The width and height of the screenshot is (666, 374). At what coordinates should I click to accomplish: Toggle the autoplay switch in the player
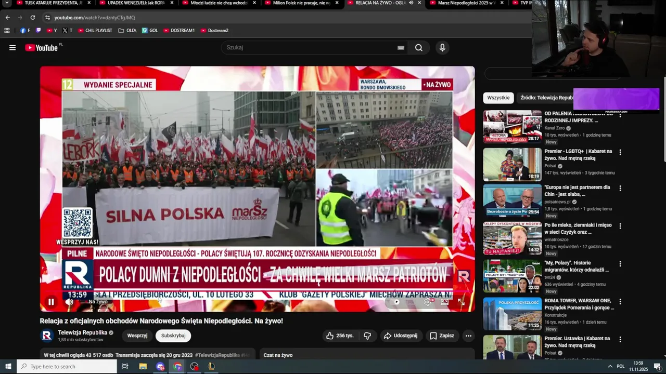[x=396, y=302]
